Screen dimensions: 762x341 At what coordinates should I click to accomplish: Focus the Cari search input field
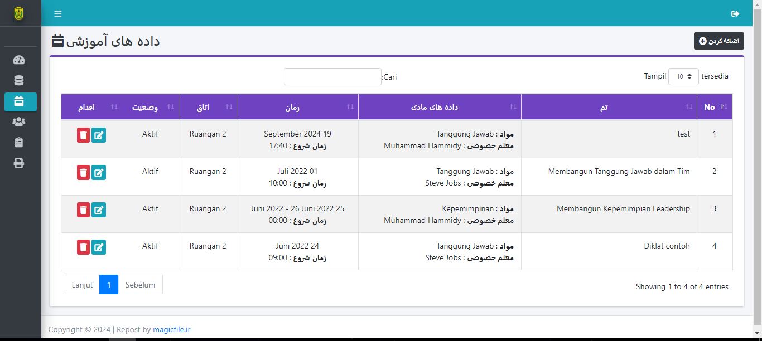pyautogui.click(x=332, y=77)
